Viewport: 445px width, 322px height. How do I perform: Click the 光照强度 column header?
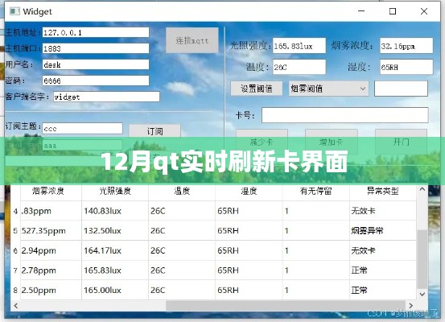pos(115,191)
